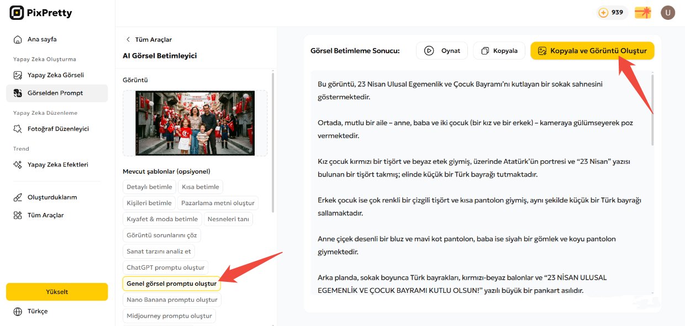Select the Yapay Zeka Görseli sidebar icon
This screenshot has height=326, width=685.
17,74
